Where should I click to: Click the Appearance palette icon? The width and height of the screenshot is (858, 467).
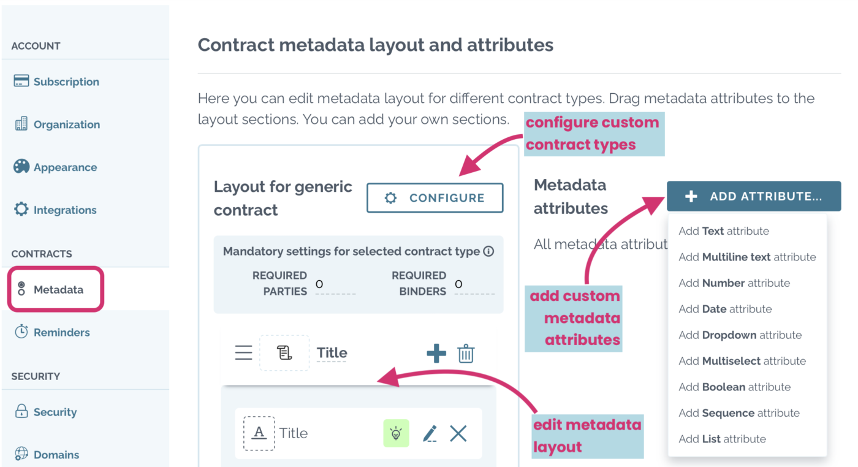click(20, 166)
